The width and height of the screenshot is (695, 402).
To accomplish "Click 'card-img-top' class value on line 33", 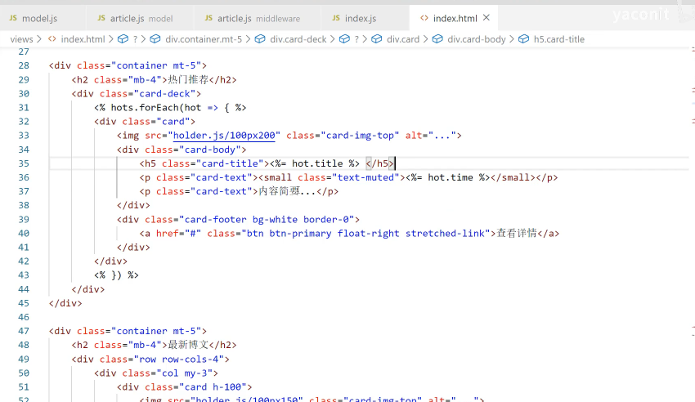I will (x=360, y=136).
